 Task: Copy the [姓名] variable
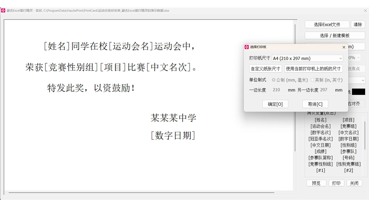point(321,120)
